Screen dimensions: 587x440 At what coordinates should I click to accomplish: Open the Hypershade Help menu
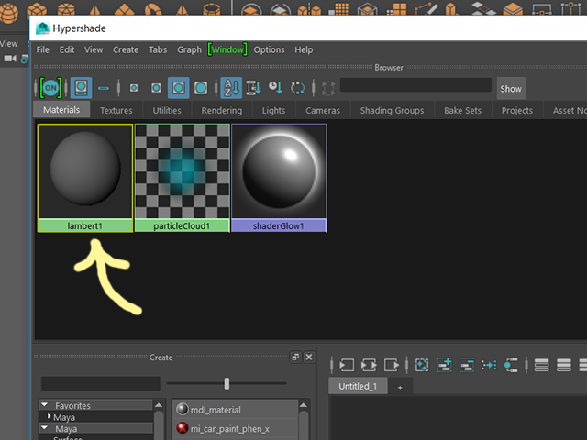coord(304,49)
